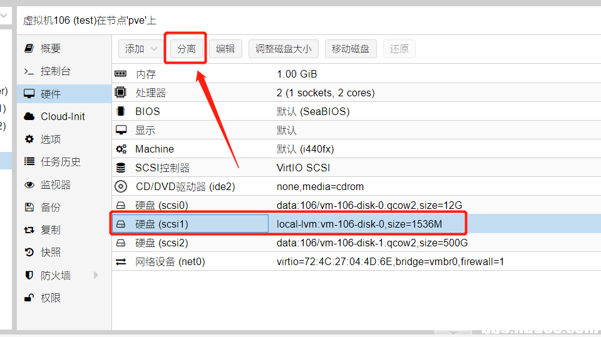The image size is (601, 337).
Task: Click the Machine gears icon
Action: [x=121, y=149]
